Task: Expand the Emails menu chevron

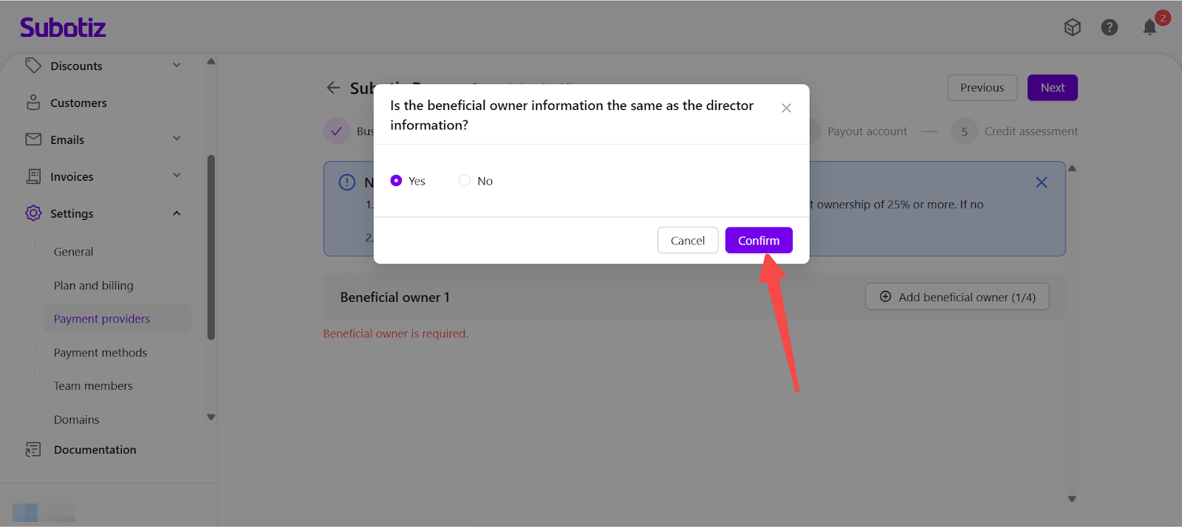Action: [177, 139]
